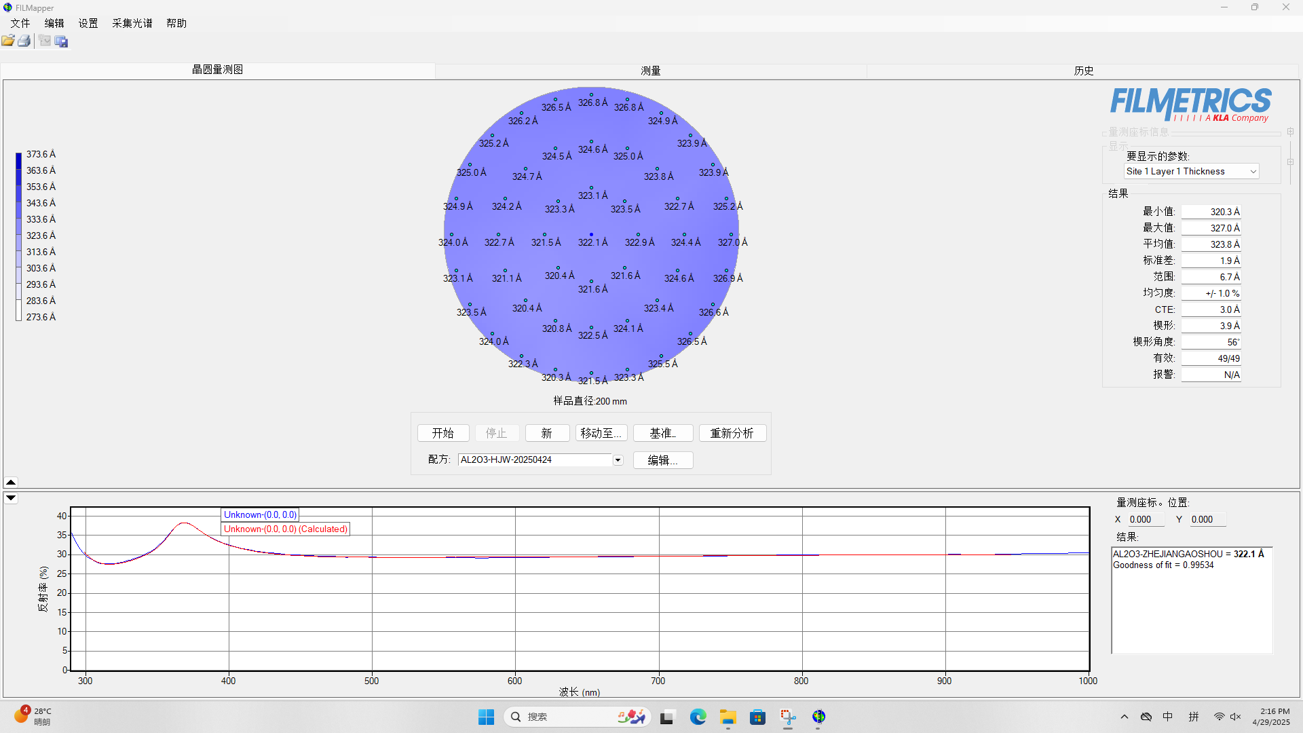Click the thickness color scale bar
This screenshot has height=733, width=1303.
coord(19,236)
